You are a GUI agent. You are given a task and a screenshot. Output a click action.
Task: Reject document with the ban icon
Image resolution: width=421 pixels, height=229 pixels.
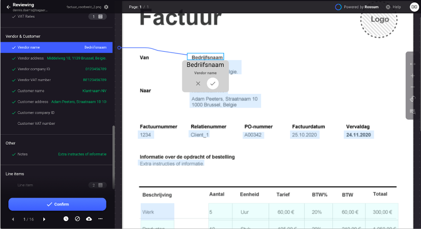(77, 219)
